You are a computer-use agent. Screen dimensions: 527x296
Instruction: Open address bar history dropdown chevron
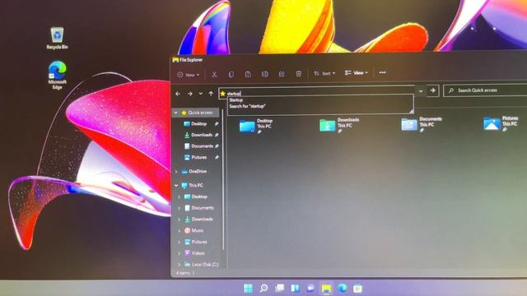[421, 91]
